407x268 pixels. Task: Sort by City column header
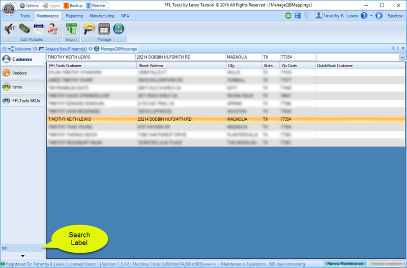coord(244,66)
